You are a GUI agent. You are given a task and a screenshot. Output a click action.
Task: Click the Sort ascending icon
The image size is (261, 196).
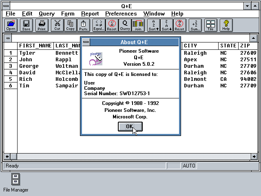pyautogui.click(x=153, y=25)
